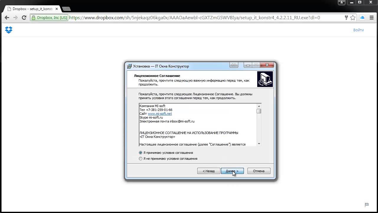
Task: Click the flag icon at page bottom
Action: pyautogui.click(x=367, y=204)
